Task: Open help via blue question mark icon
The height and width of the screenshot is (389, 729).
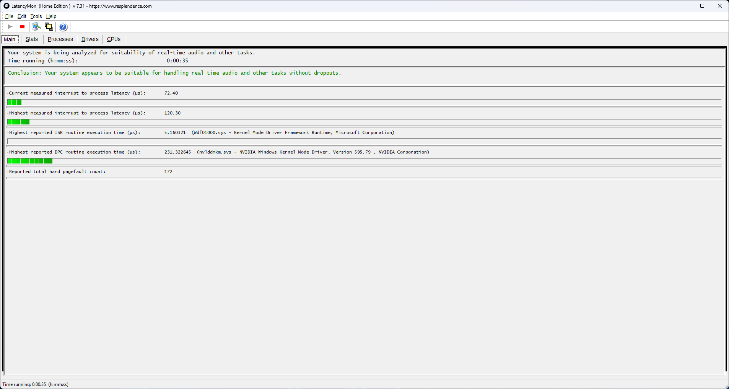Action: tap(63, 27)
